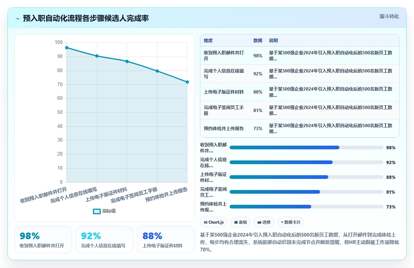Click the progress label 预约体检并上传报…
Screen dimensions: 414x268
pos(213,207)
